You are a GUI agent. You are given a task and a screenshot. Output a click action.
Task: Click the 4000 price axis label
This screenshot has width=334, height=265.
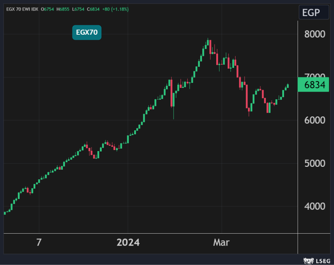[315, 206]
